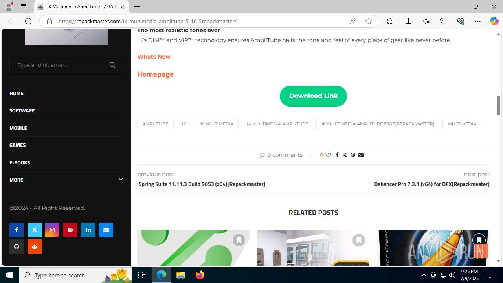Open Windows Start menu
Image resolution: width=503 pixels, height=283 pixels.
pos(9,275)
